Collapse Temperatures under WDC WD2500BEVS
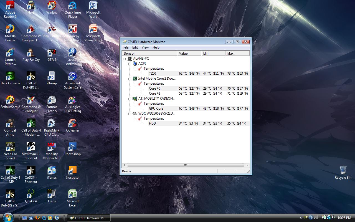This screenshot has width=355, height=222. coord(135,119)
